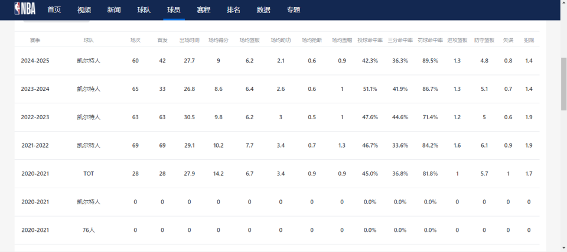
Task: Go to the 排名 standings page
Action: click(233, 10)
